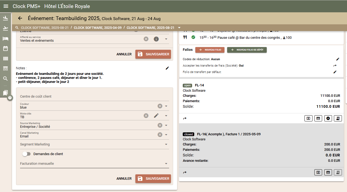Open the grid view icon in sidebar

coord(5,59)
